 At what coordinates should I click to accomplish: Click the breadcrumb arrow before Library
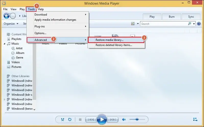click(20, 16)
